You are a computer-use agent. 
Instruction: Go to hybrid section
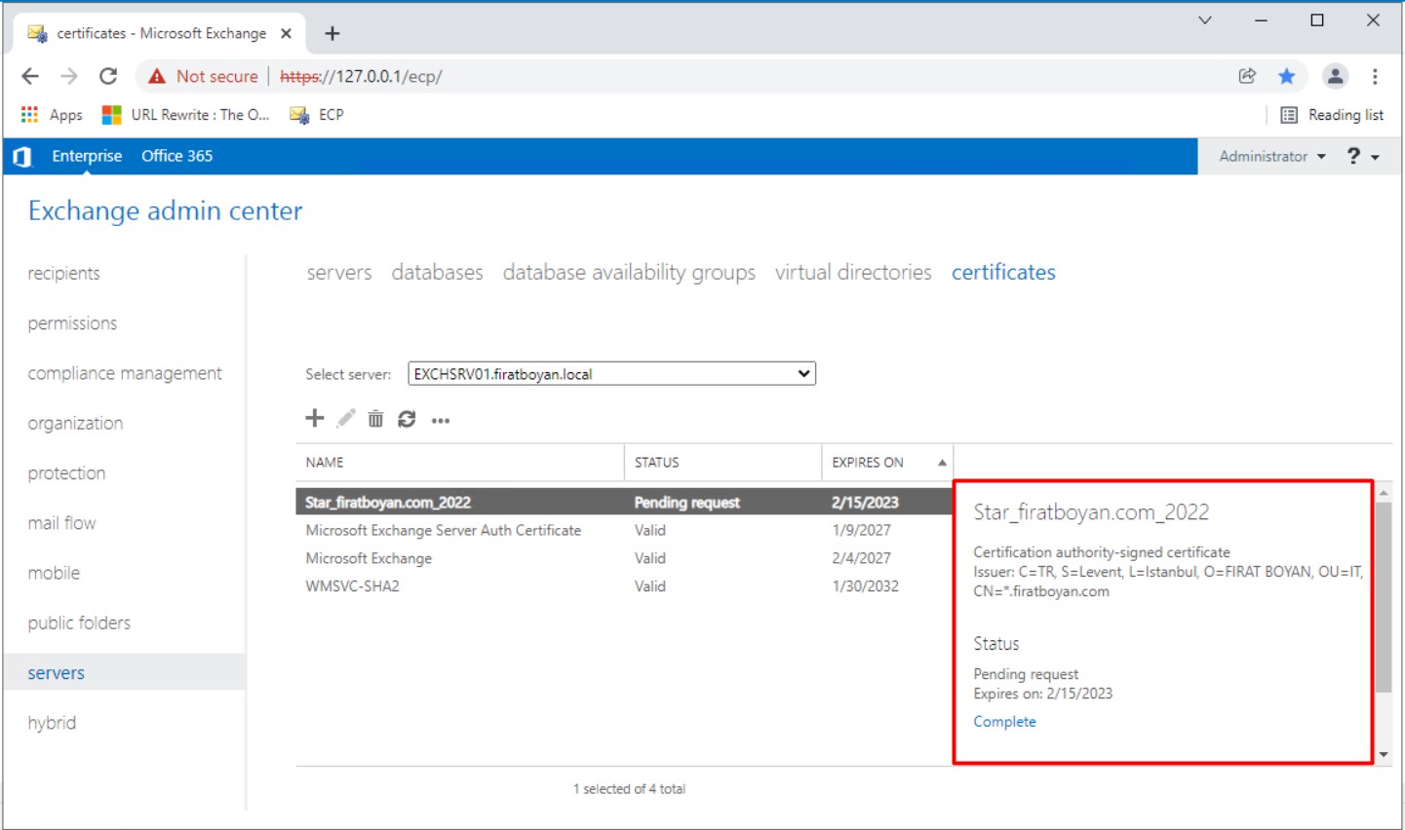pyautogui.click(x=52, y=723)
